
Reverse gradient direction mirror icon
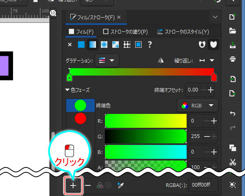click(160, 60)
